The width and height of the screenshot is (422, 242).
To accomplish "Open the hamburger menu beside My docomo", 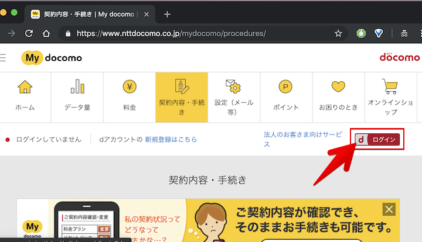I will coord(3,57).
